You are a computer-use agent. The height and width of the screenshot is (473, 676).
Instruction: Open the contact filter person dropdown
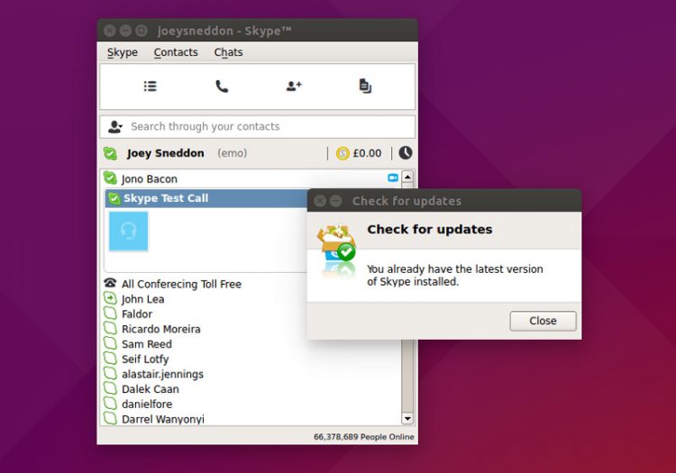[x=115, y=127]
